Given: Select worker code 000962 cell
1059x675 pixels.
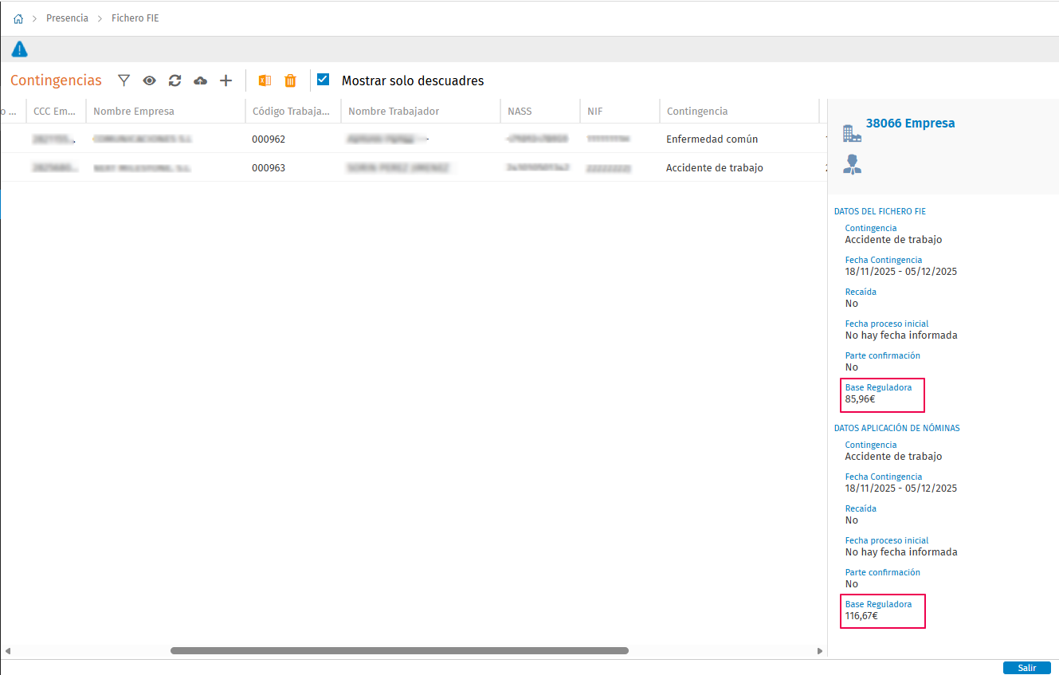Looking at the screenshot, I should [x=293, y=139].
